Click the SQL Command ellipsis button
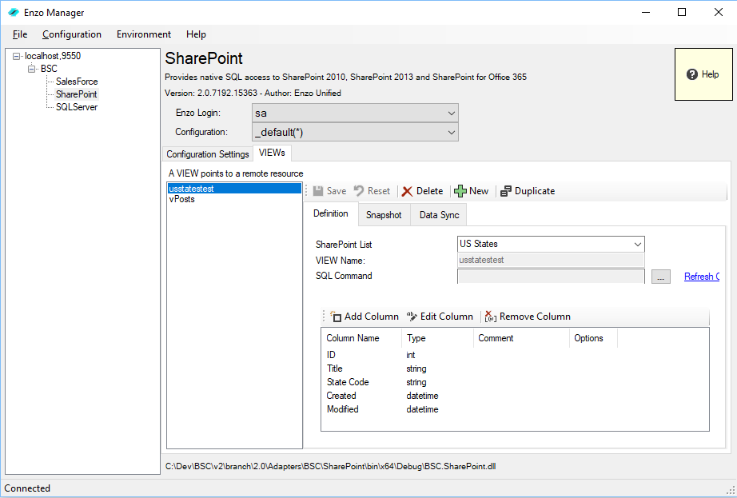This screenshot has height=498, width=737. coord(660,277)
